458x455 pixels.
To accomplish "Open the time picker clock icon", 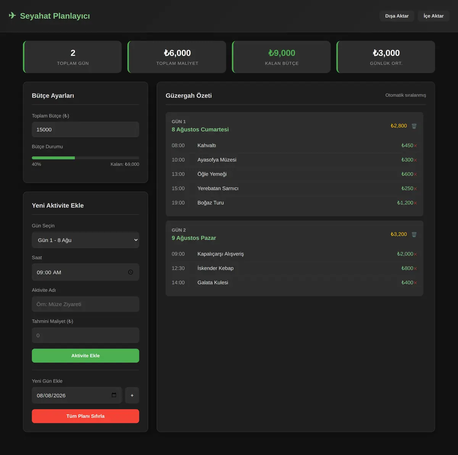I will coord(131,272).
